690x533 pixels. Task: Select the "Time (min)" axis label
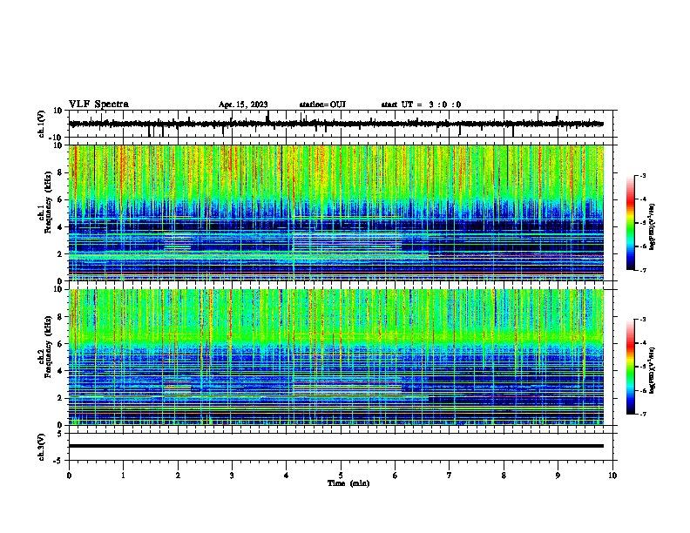[348, 483]
